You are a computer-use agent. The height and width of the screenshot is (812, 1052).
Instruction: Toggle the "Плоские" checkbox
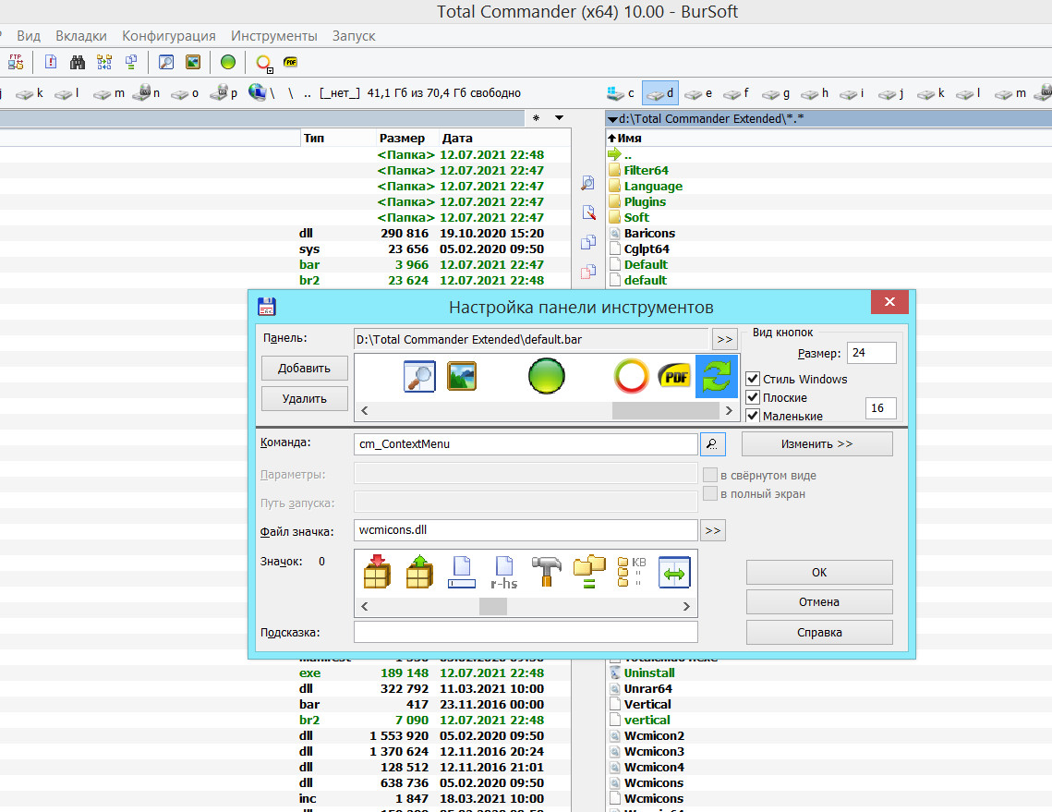point(754,397)
